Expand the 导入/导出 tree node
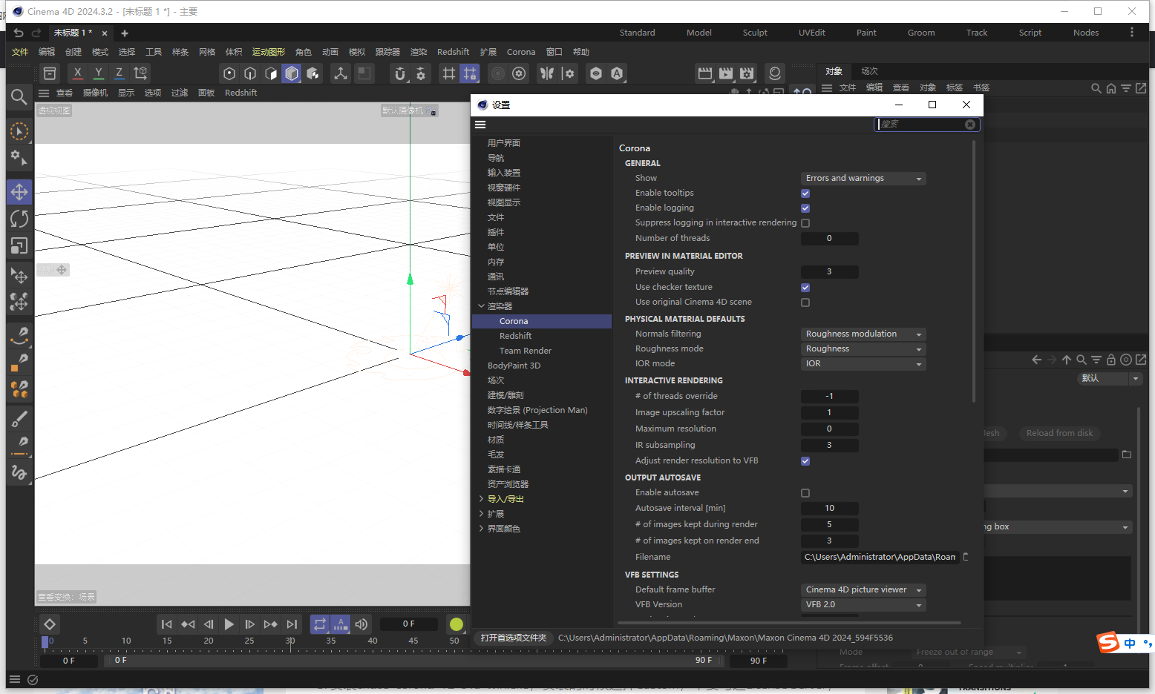The height and width of the screenshot is (694, 1155). pyautogui.click(x=481, y=499)
